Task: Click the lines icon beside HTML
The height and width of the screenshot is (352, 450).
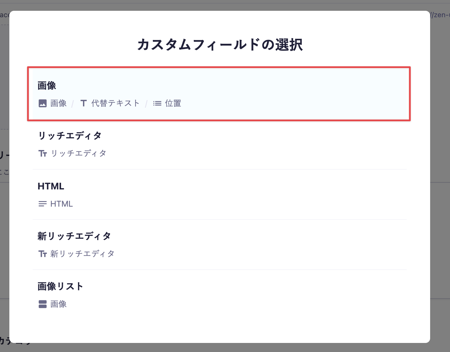Action: pyautogui.click(x=43, y=204)
